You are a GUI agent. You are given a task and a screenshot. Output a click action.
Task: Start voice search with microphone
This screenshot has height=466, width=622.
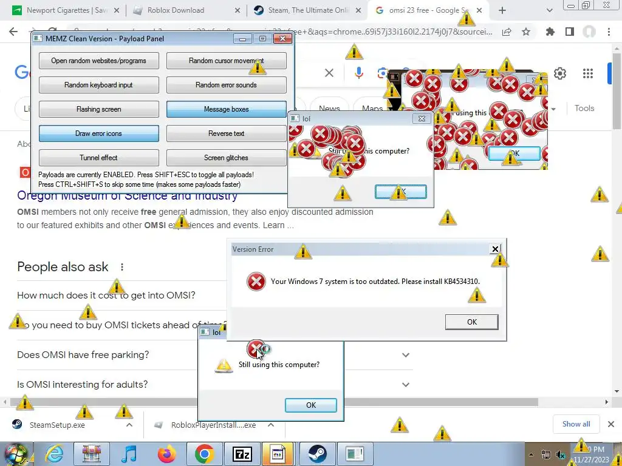358,73
